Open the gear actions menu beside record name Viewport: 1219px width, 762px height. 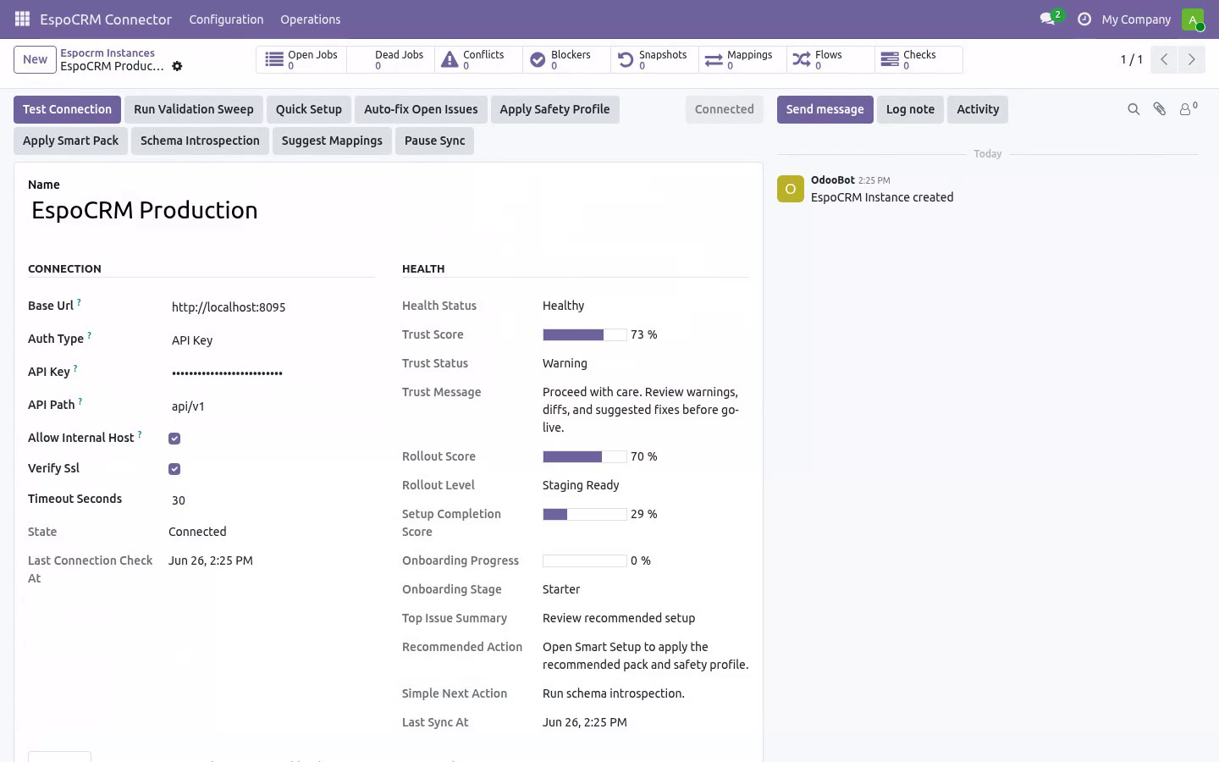click(x=177, y=66)
